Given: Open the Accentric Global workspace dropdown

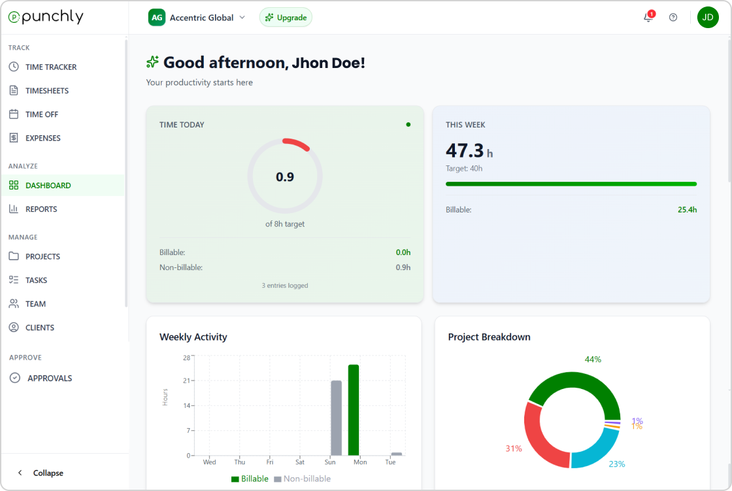Looking at the screenshot, I should tap(197, 18).
